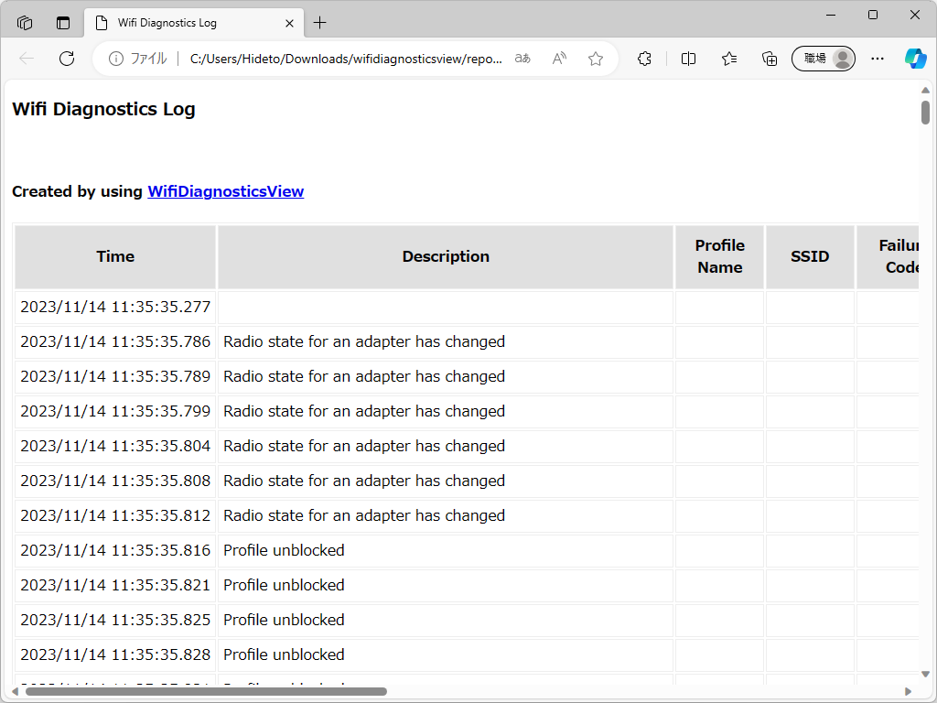Toggle the vertical tab actions icon
Image resolution: width=937 pixels, height=703 pixels.
click(63, 23)
